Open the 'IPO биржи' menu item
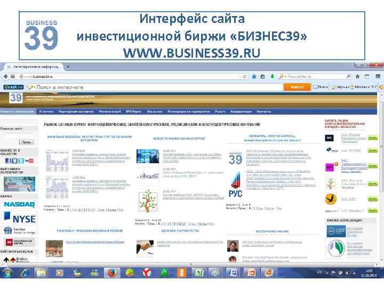 pyautogui.click(x=133, y=111)
